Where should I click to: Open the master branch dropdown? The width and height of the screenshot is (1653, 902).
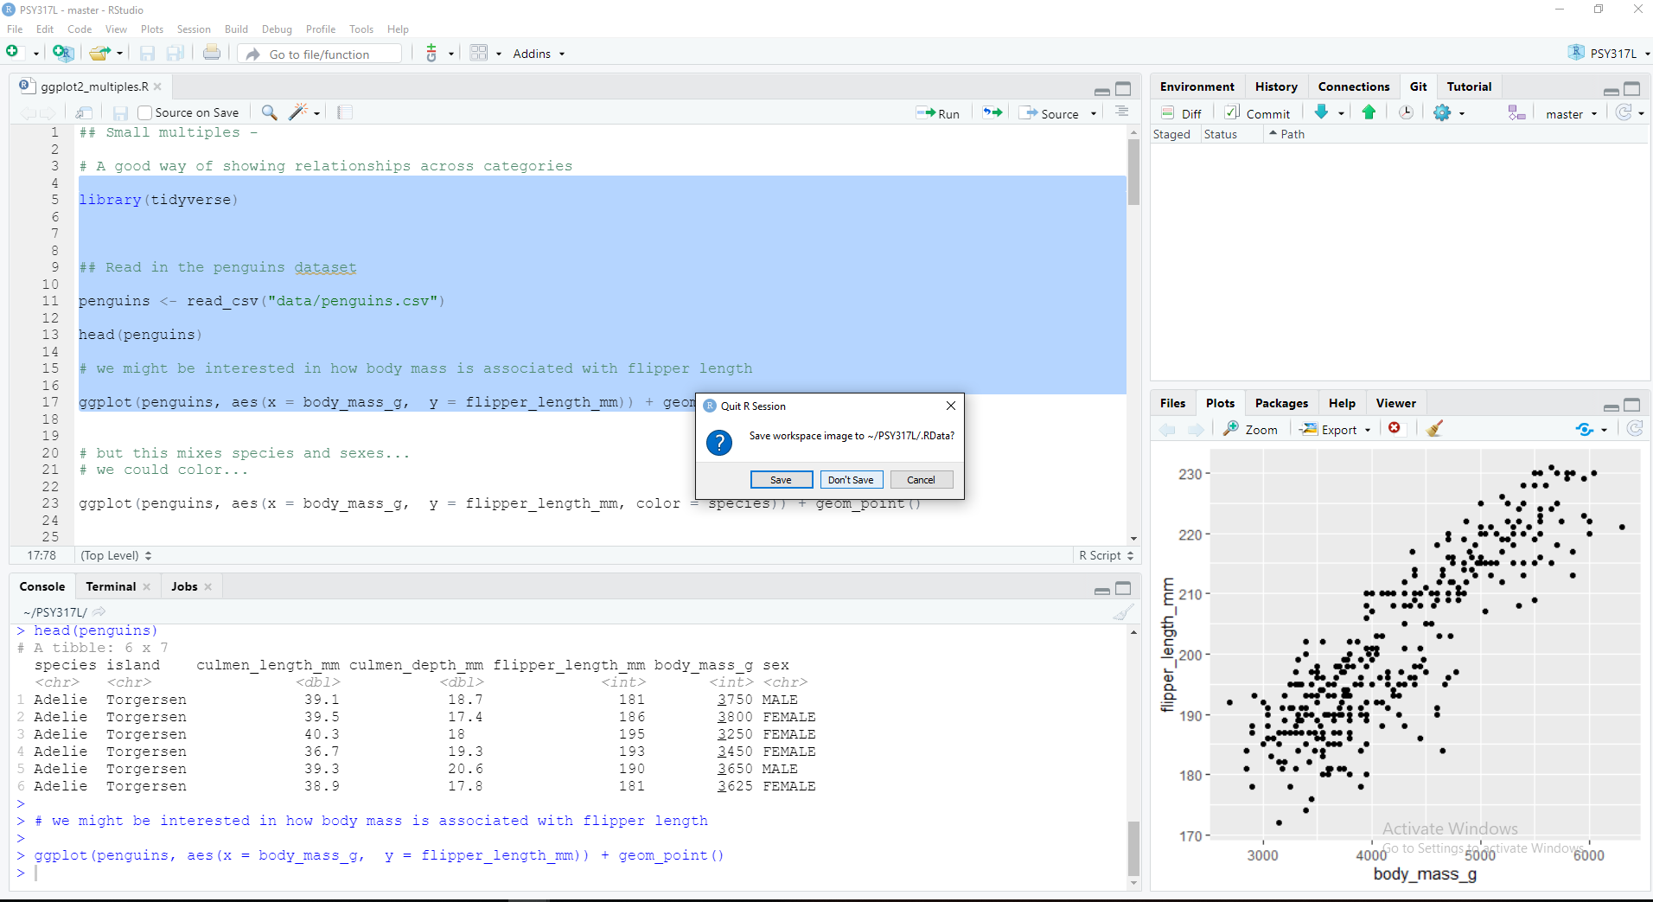(1571, 113)
